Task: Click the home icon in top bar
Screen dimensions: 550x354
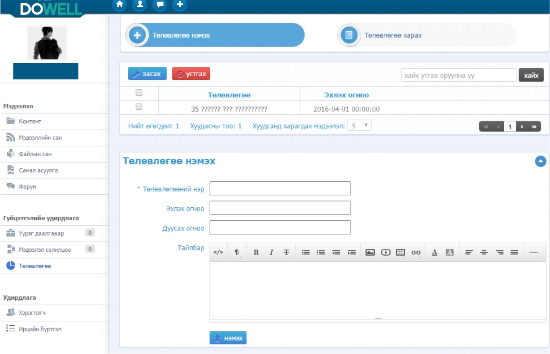Action: point(119,5)
